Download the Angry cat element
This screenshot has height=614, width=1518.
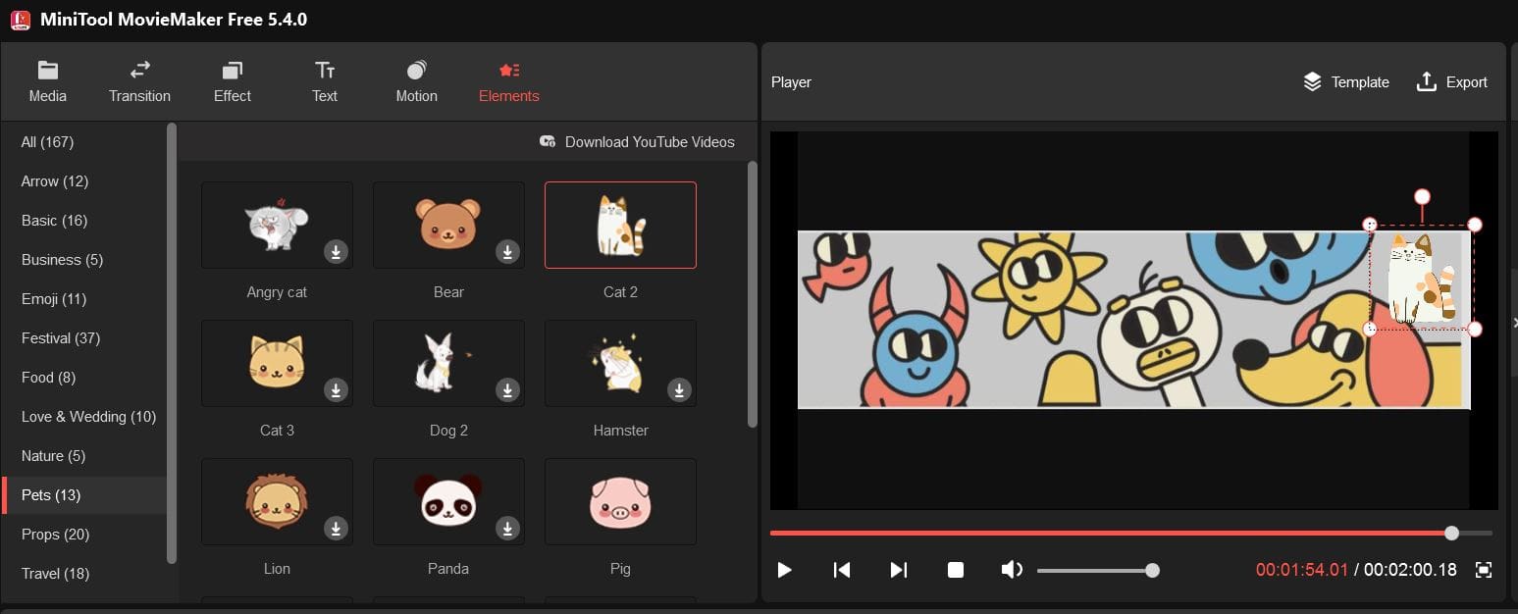tap(336, 252)
